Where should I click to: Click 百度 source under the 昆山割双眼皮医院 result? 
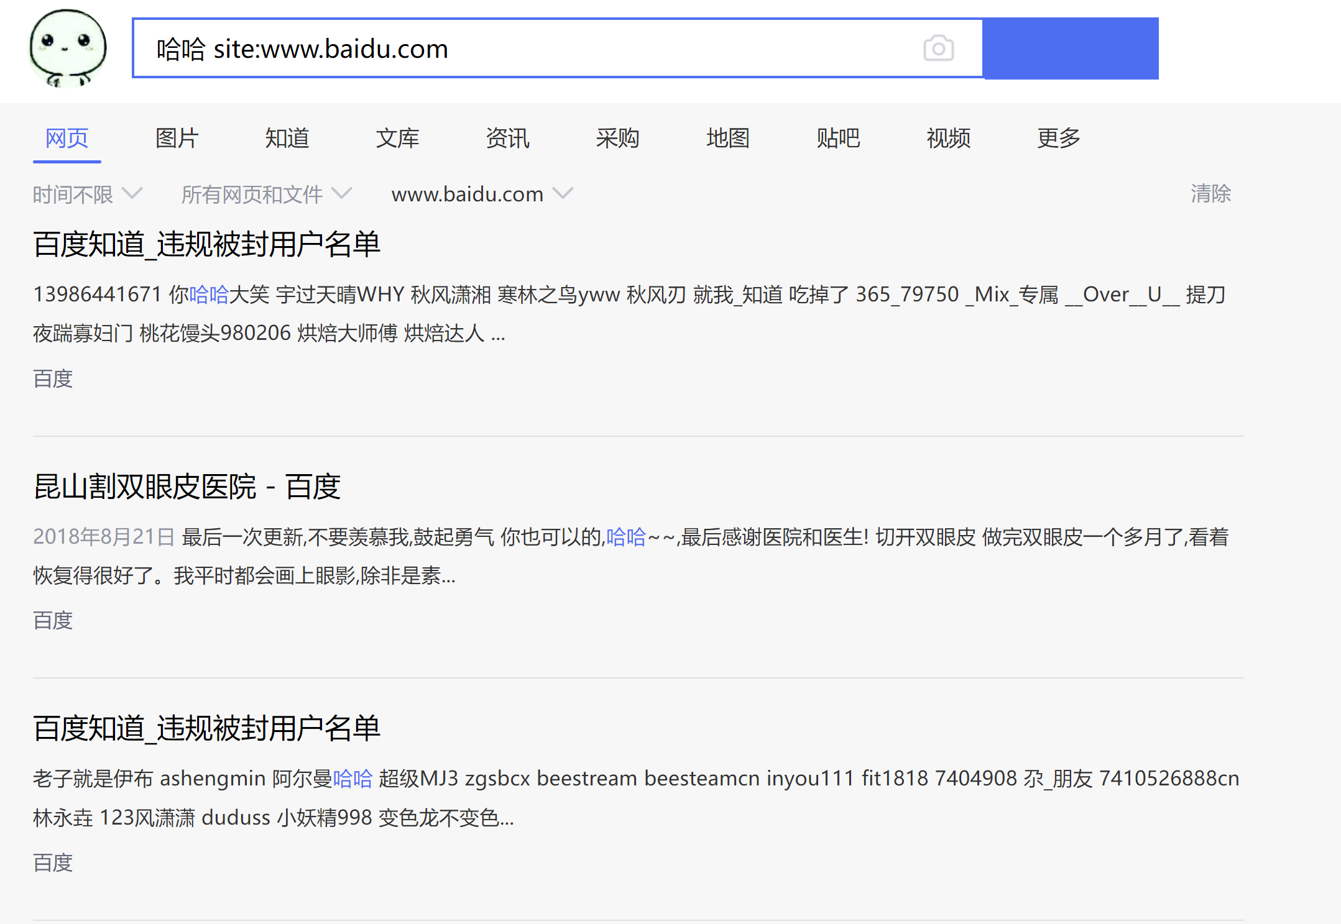[x=53, y=620]
